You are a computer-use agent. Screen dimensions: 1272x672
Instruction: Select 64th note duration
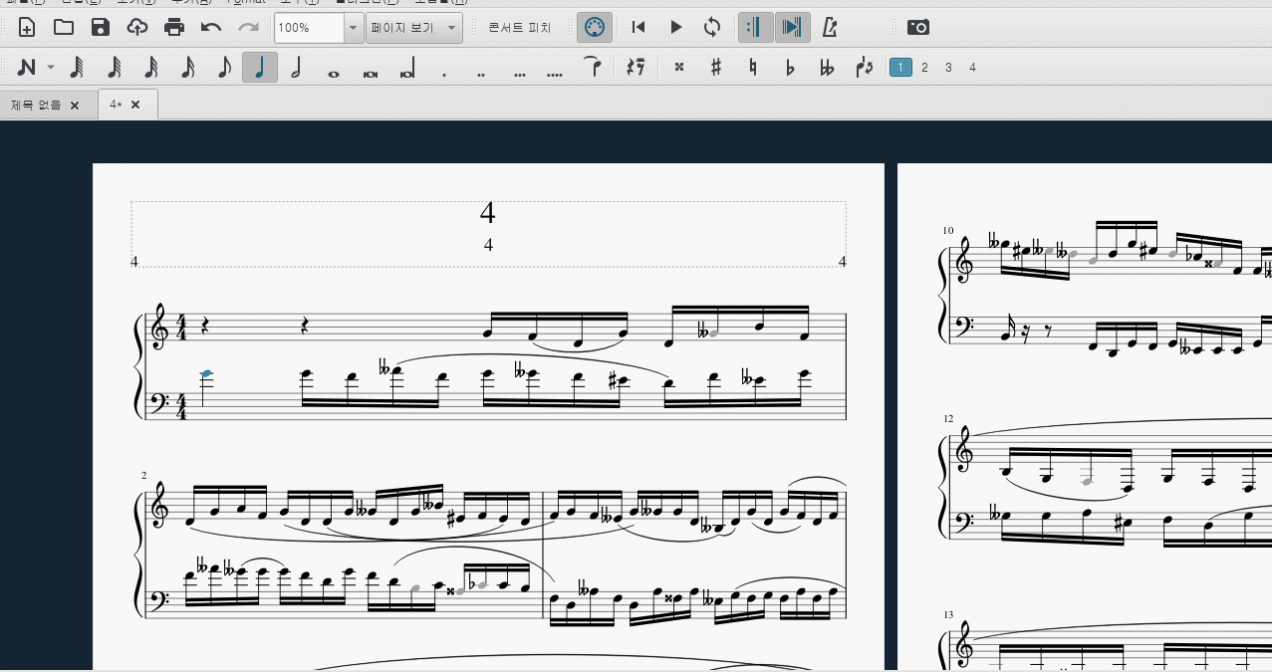pos(114,68)
